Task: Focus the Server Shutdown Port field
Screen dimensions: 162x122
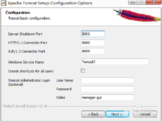Action: (x=93, y=34)
